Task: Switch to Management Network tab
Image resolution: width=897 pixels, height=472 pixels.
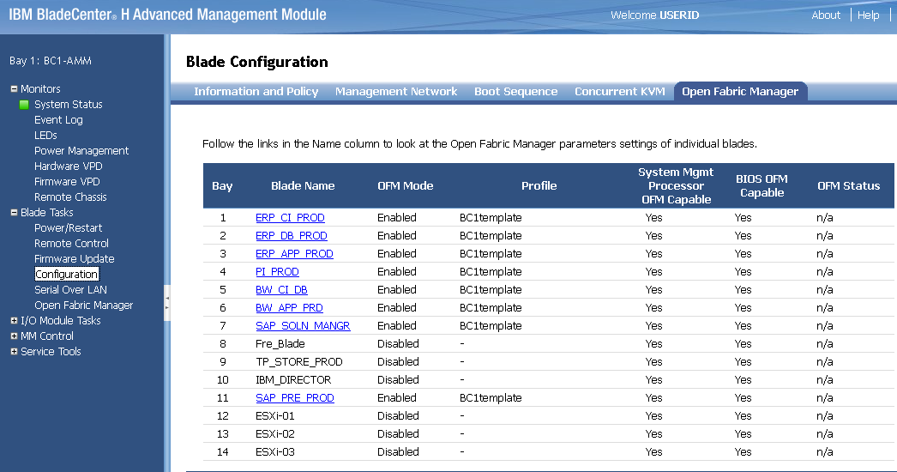Action: click(396, 92)
